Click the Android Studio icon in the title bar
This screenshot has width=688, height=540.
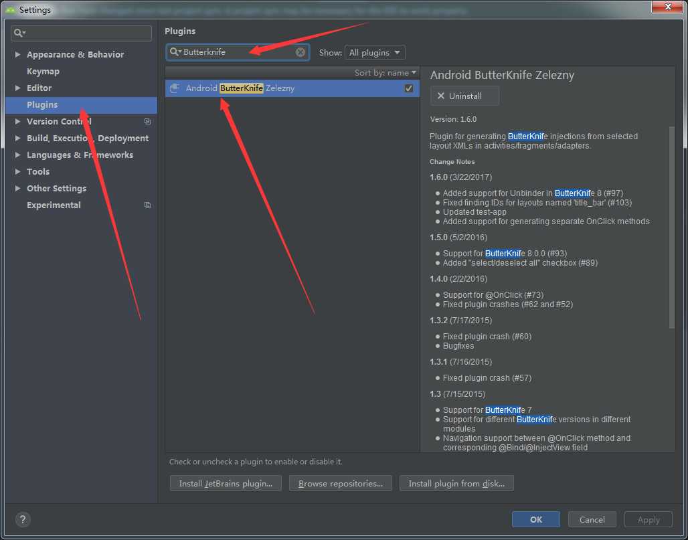pyautogui.click(x=10, y=9)
